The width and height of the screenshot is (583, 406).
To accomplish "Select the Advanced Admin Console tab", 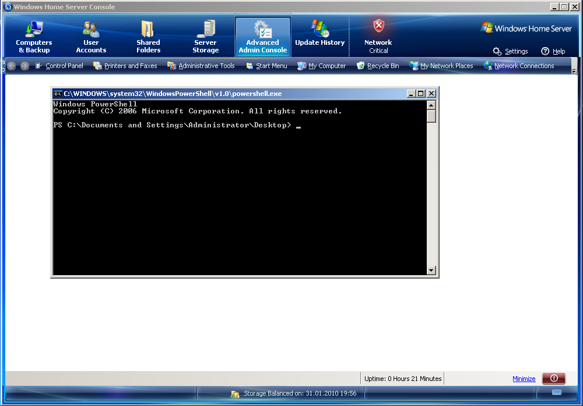I will coord(262,37).
